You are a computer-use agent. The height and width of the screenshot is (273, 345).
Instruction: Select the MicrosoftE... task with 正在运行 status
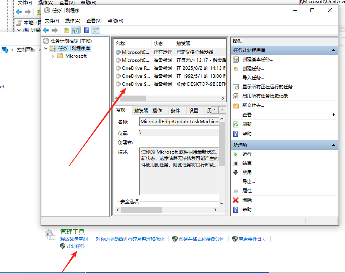point(170,52)
